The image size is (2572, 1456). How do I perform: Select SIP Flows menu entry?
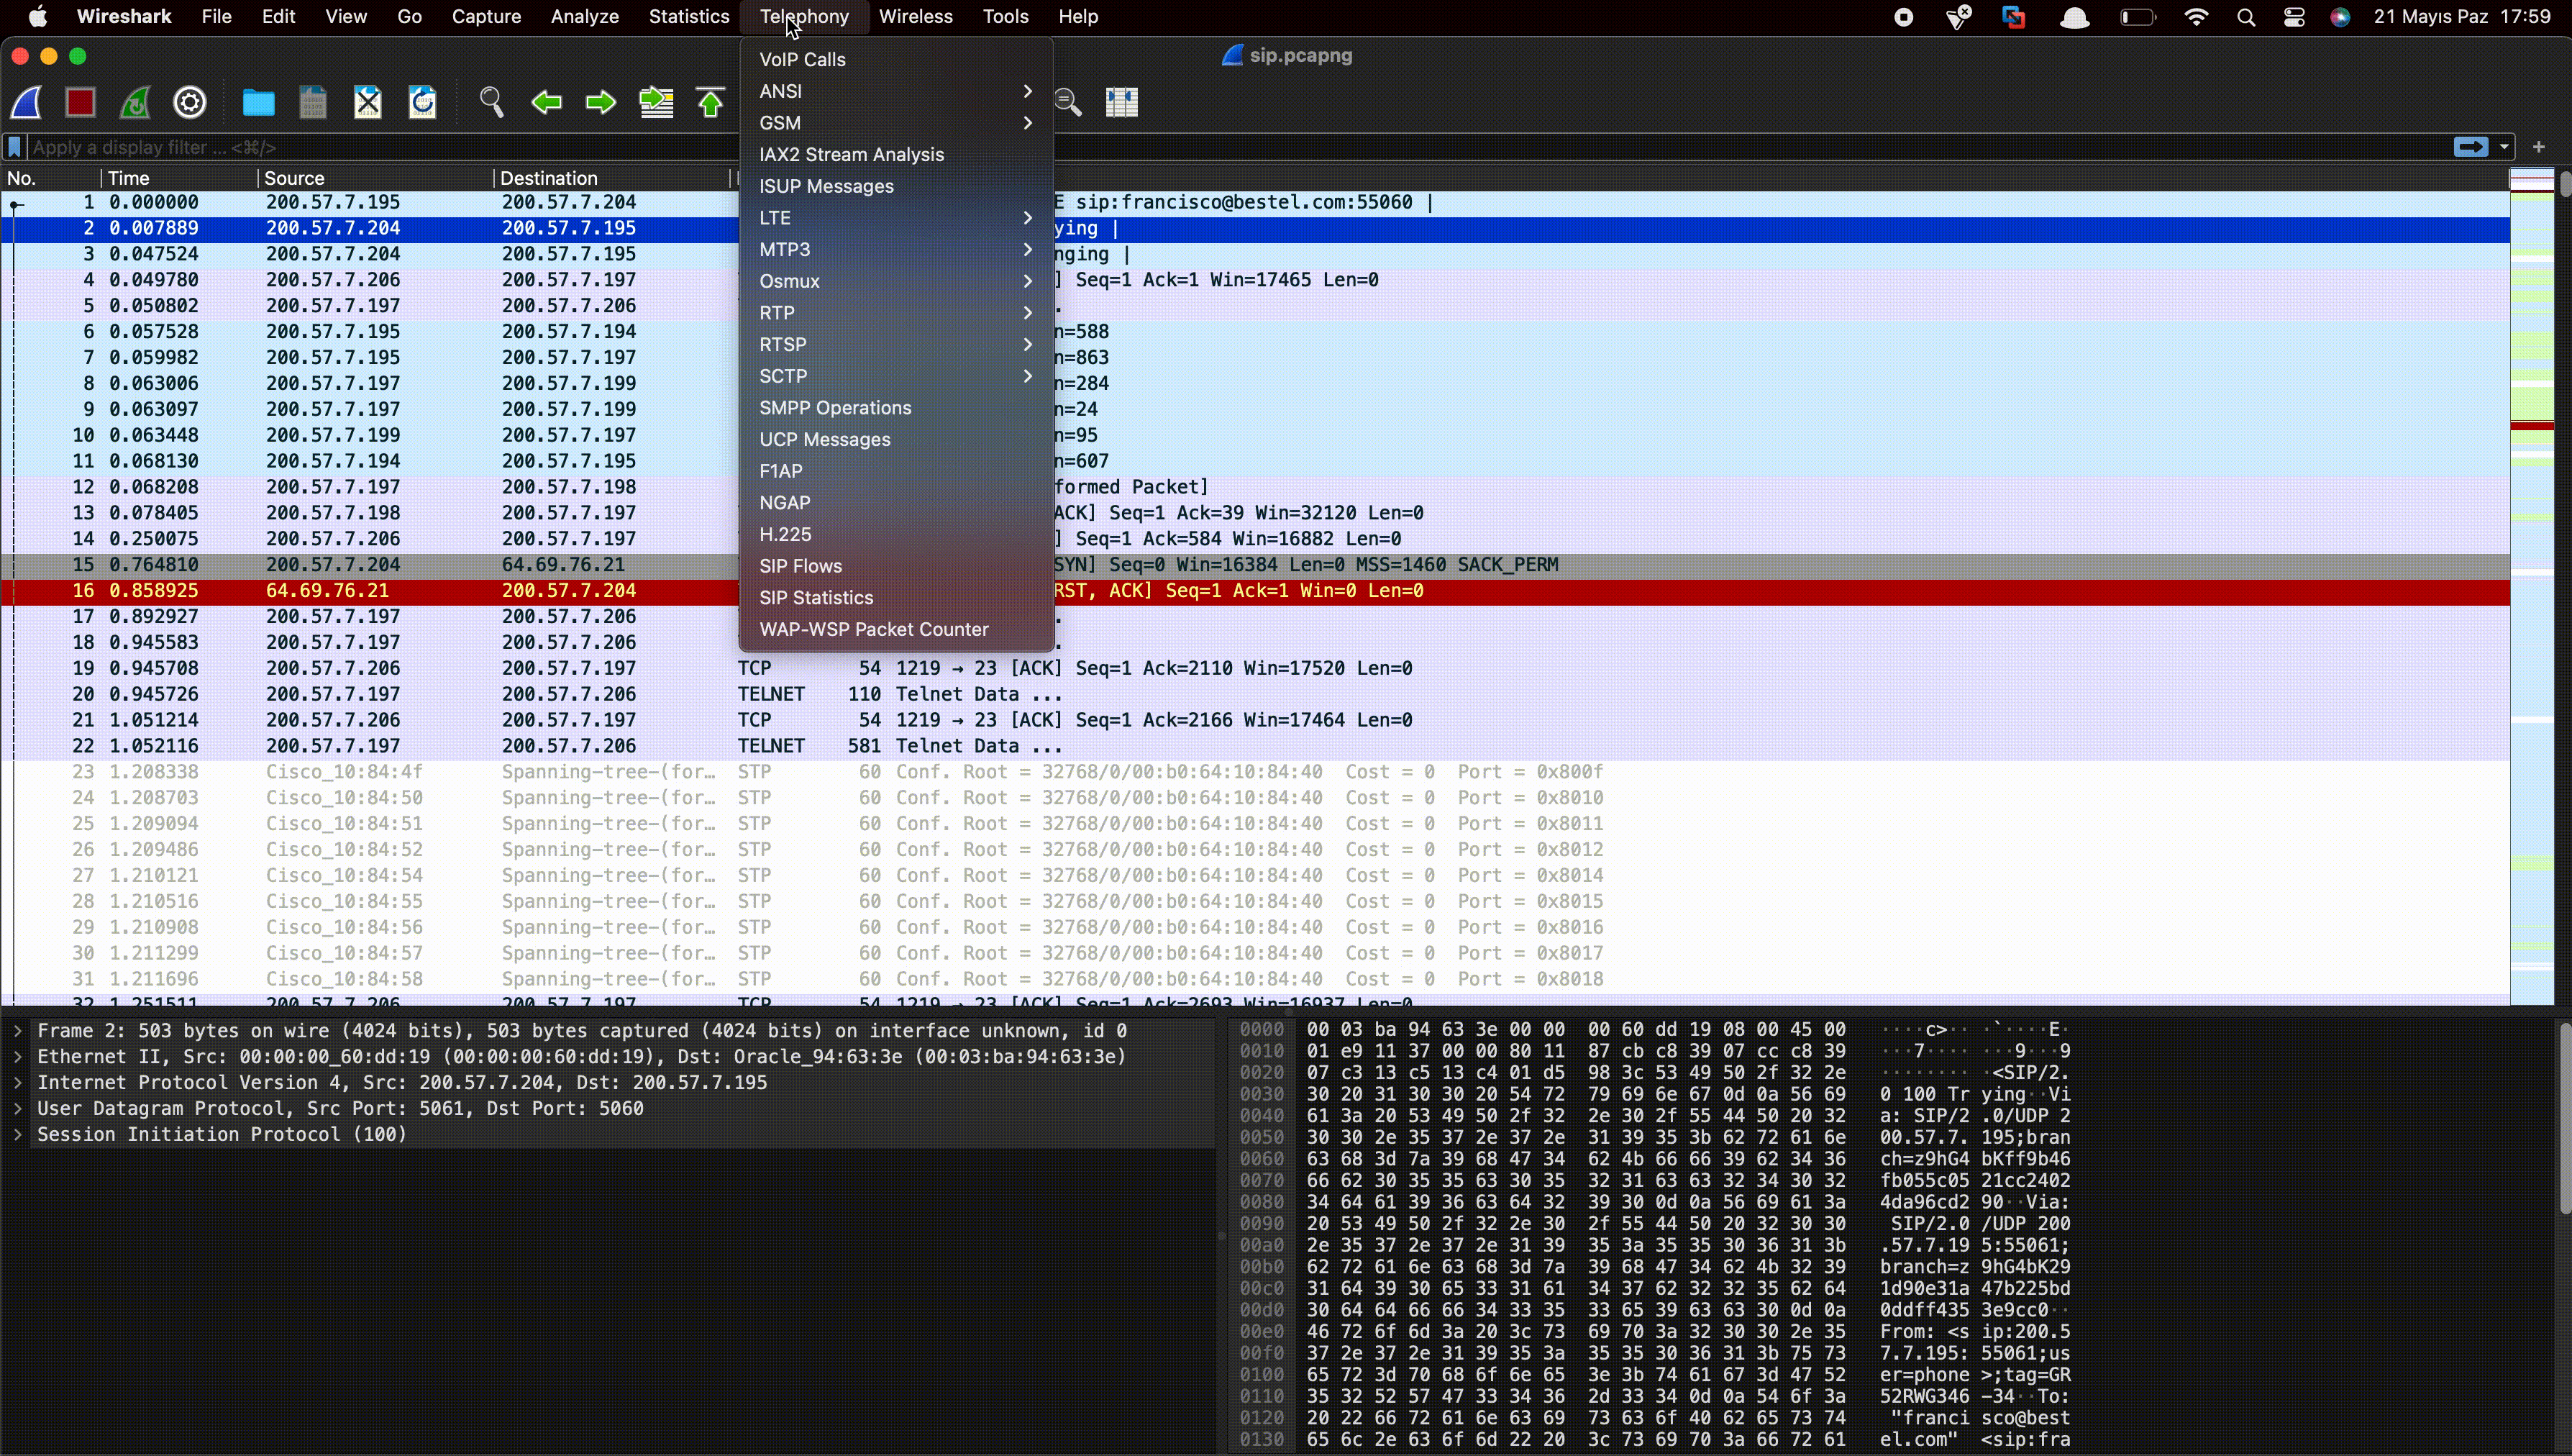click(x=897, y=566)
